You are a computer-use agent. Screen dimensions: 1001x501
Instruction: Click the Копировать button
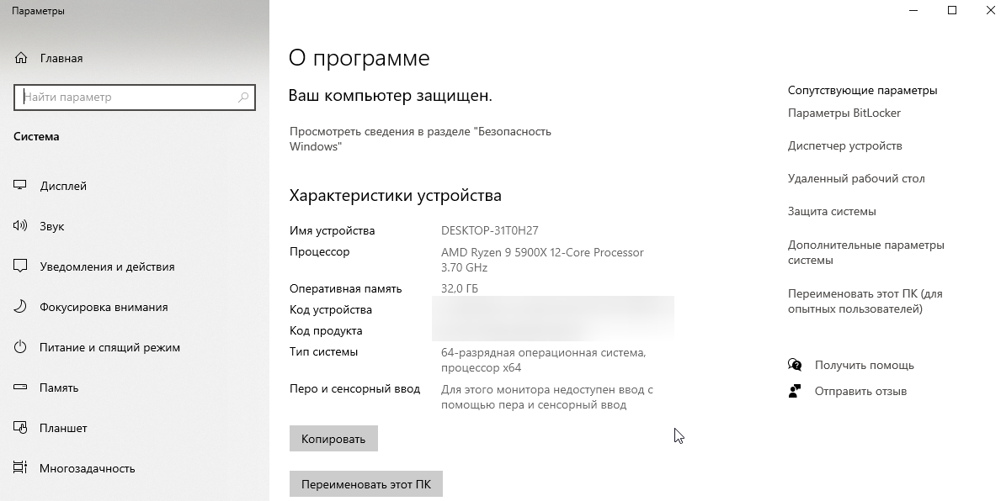[333, 439]
